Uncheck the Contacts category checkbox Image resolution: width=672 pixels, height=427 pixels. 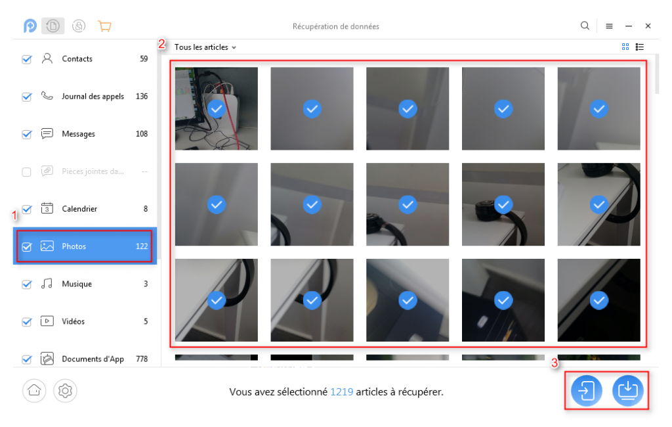point(26,59)
